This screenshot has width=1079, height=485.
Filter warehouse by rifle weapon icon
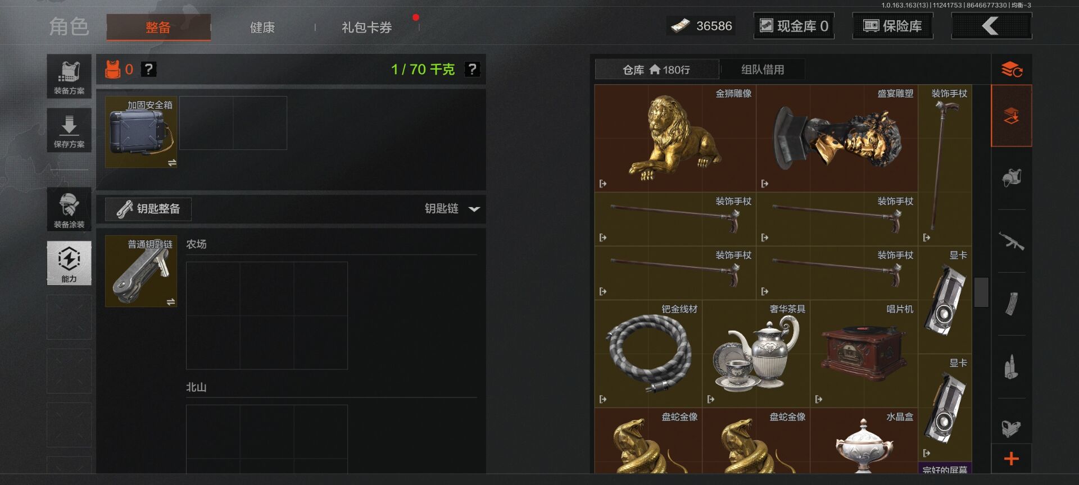pos(1012,241)
